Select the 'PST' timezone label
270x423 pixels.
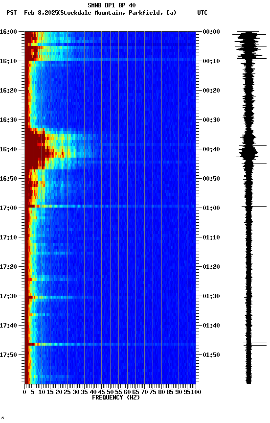tap(12, 13)
